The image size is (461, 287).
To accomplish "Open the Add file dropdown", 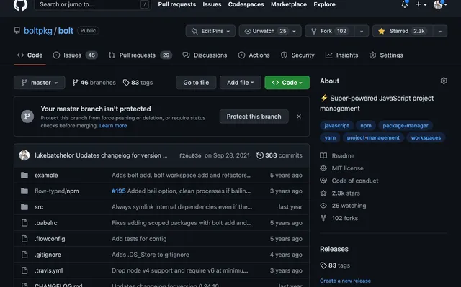I will point(240,83).
